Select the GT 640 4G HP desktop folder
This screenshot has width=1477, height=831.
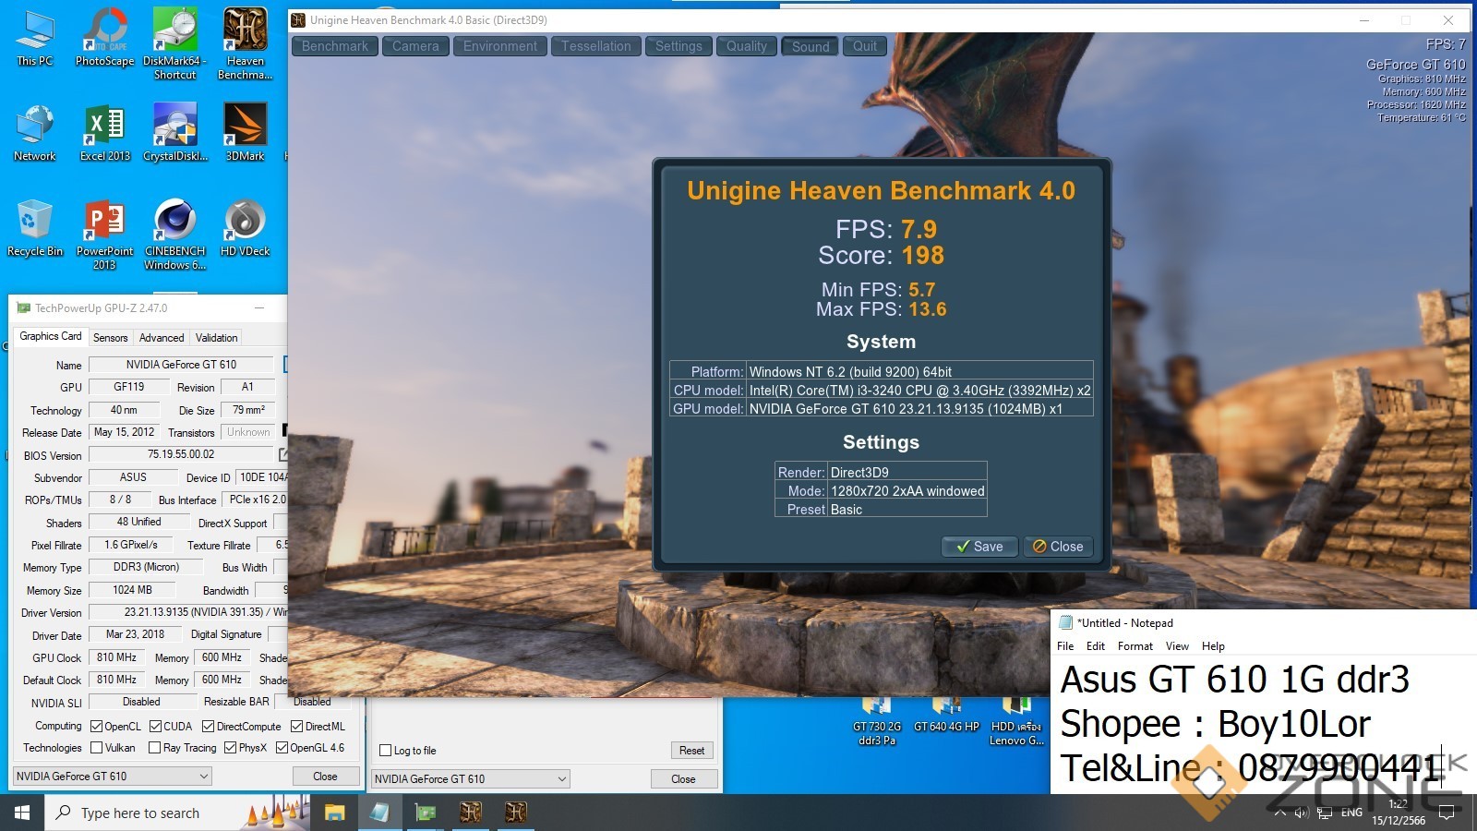[946, 717]
